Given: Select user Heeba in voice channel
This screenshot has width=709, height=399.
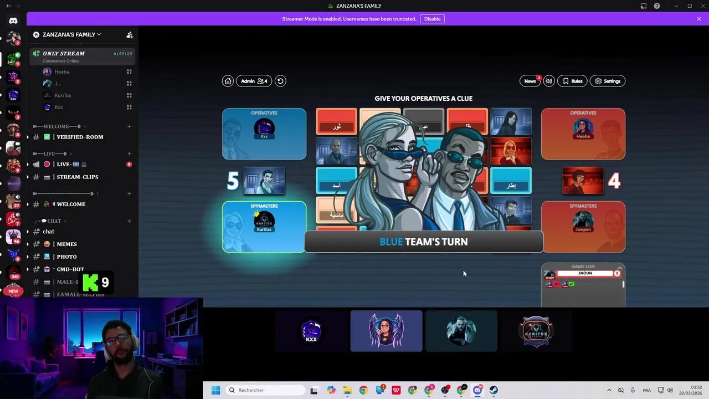Looking at the screenshot, I should (61, 71).
